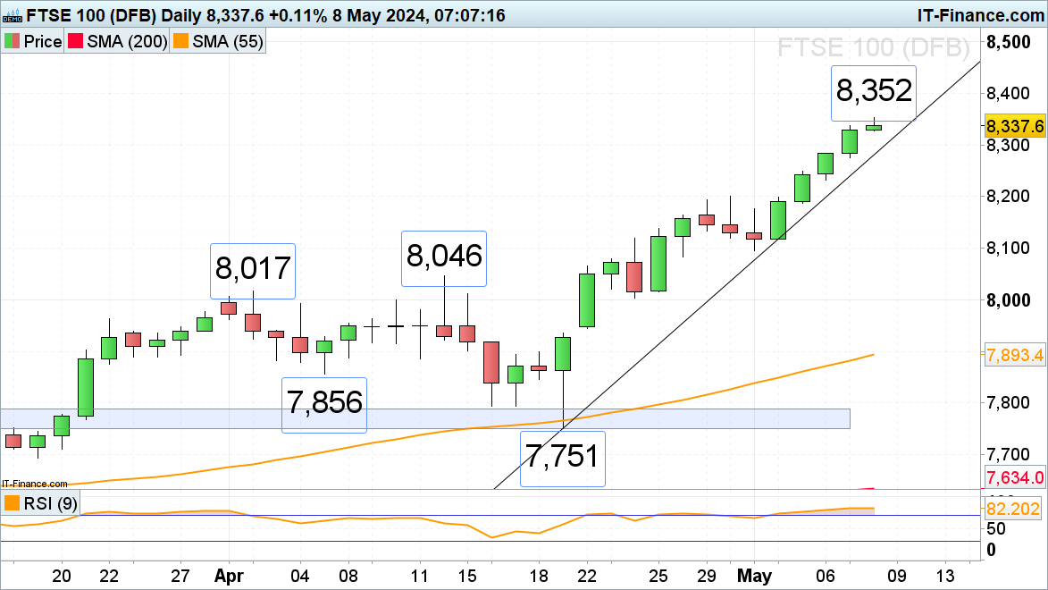1048x590 pixels.
Task: Click the 27 date axis label
Action: [180, 576]
